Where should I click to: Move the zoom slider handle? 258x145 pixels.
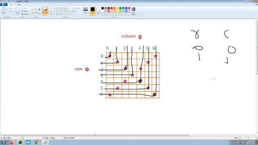pos(248,138)
